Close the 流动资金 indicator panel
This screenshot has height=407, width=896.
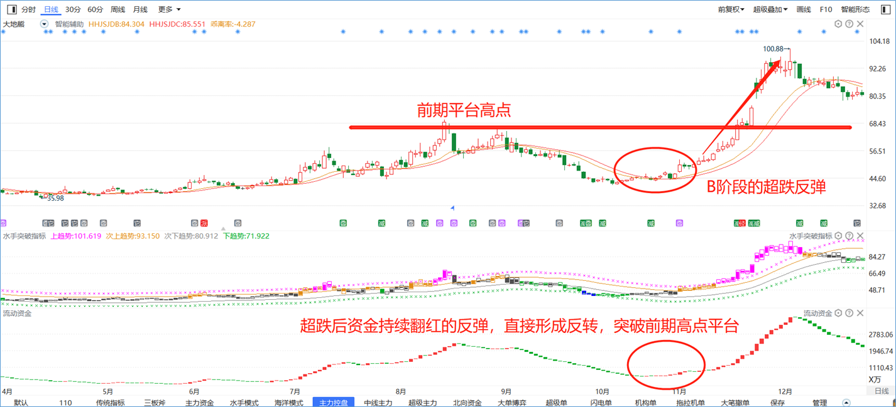click(x=860, y=313)
